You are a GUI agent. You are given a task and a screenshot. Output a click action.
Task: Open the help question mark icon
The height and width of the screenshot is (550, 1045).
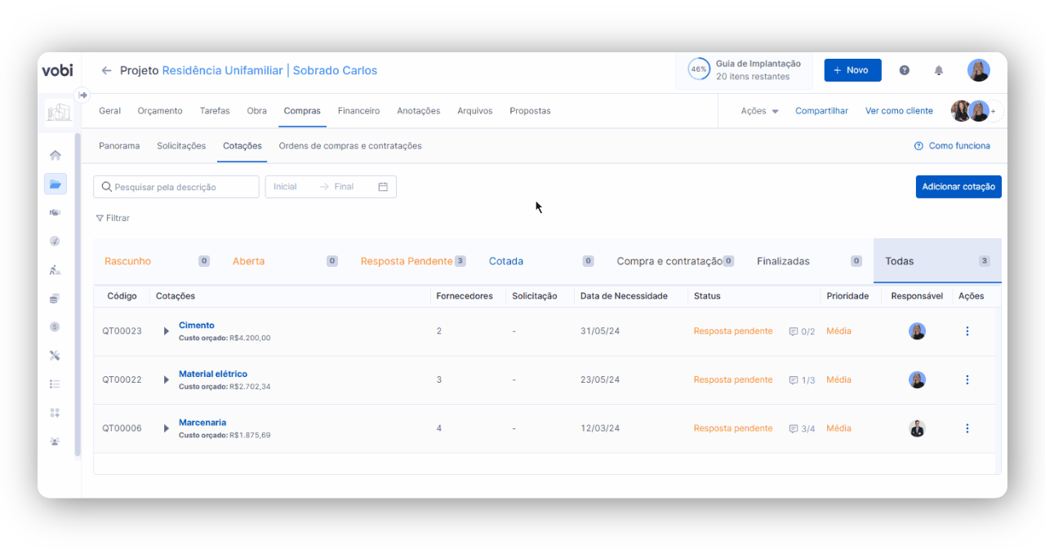point(905,70)
